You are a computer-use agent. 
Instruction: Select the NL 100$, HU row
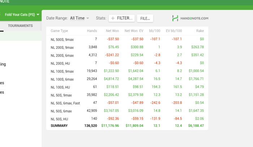coord(127,87)
